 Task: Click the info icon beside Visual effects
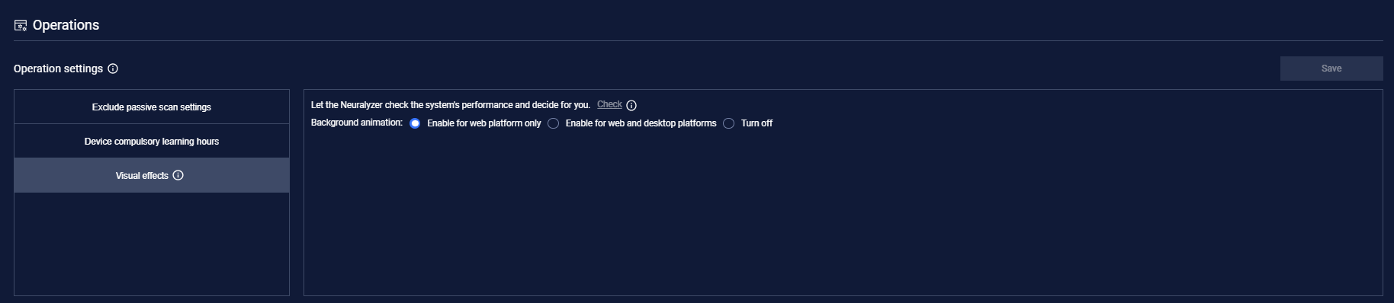[x=178, y=175]
